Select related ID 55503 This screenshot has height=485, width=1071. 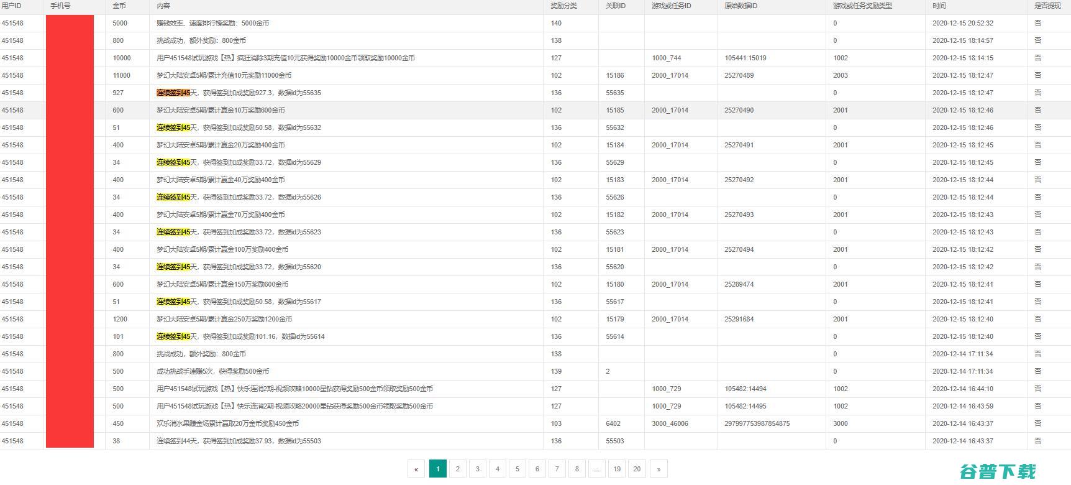[615, 441]
